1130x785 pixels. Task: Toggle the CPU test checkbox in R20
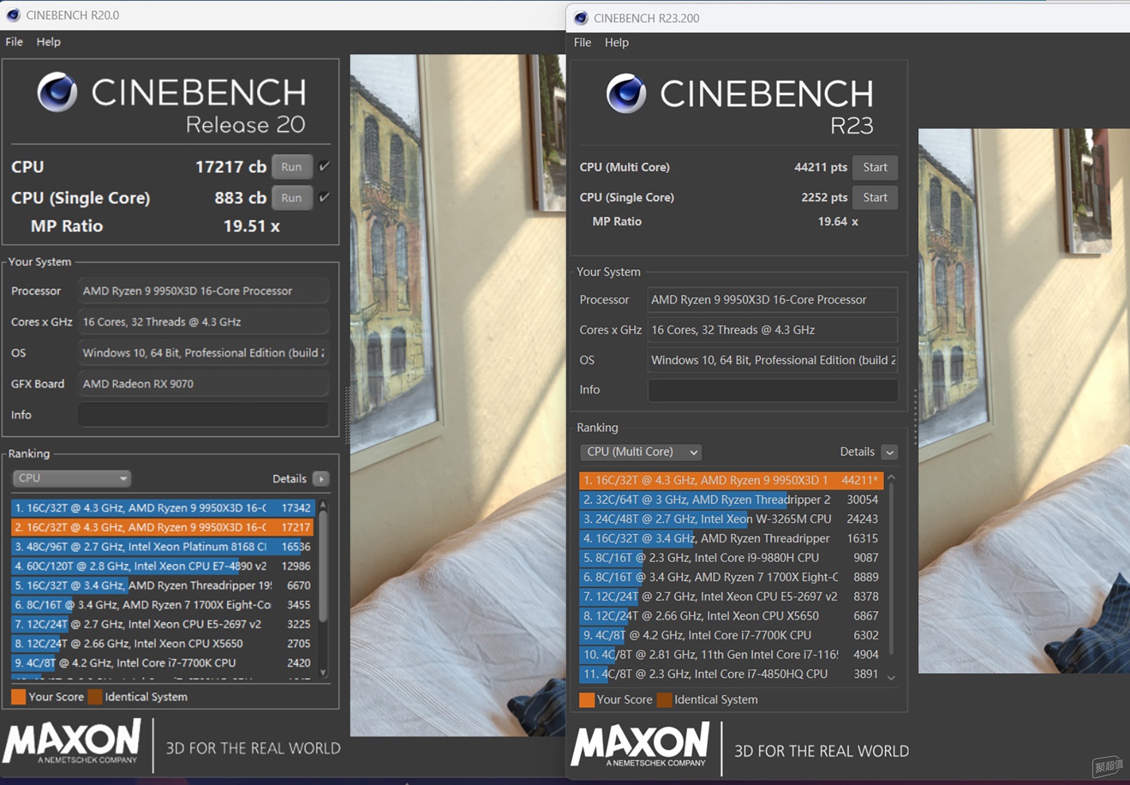click(x=324, y=166)
